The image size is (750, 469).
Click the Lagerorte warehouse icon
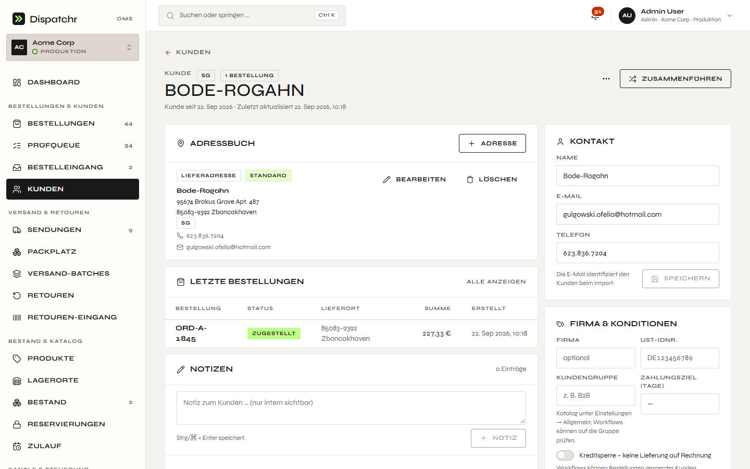[17, 380]
